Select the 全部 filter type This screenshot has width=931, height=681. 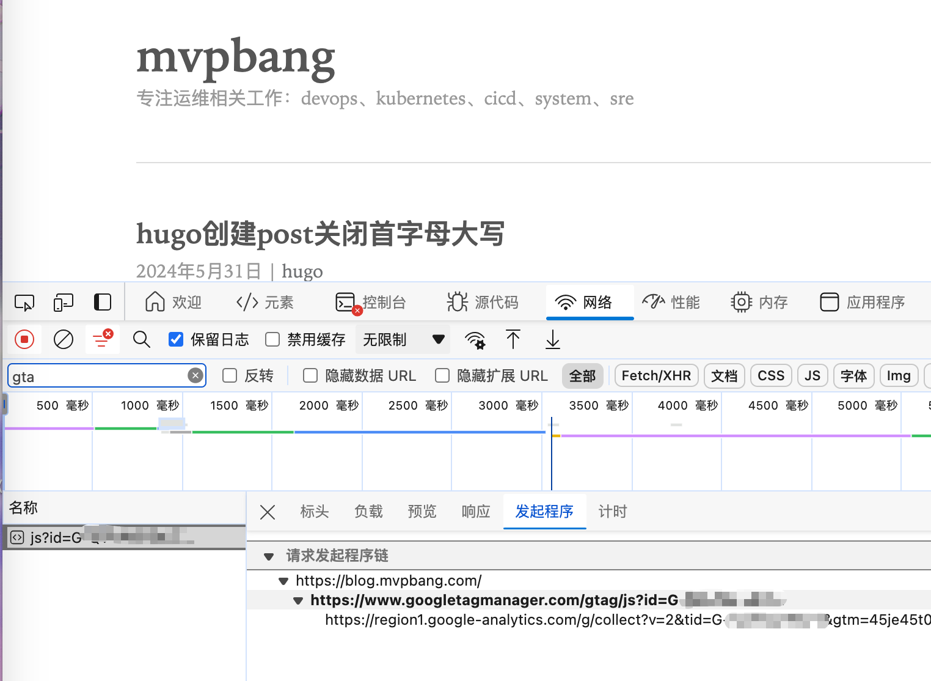point(582,376)
